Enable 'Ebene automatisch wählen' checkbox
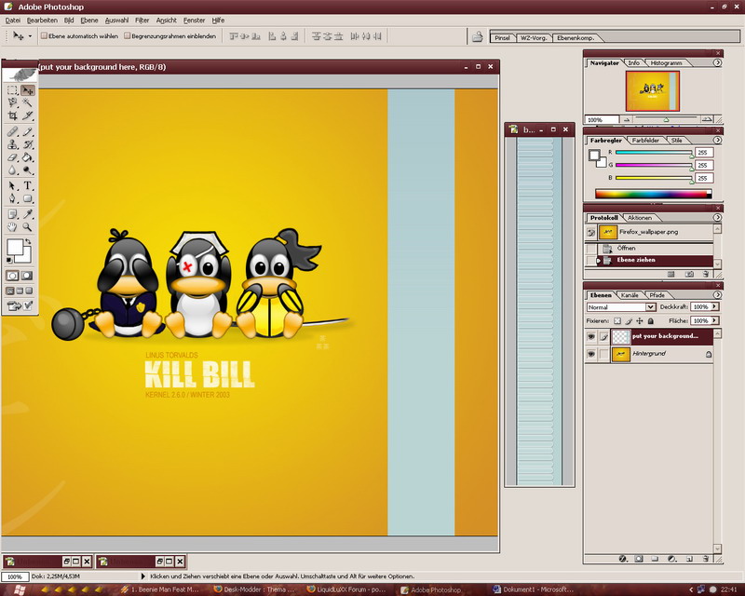 tap(44, 35)
